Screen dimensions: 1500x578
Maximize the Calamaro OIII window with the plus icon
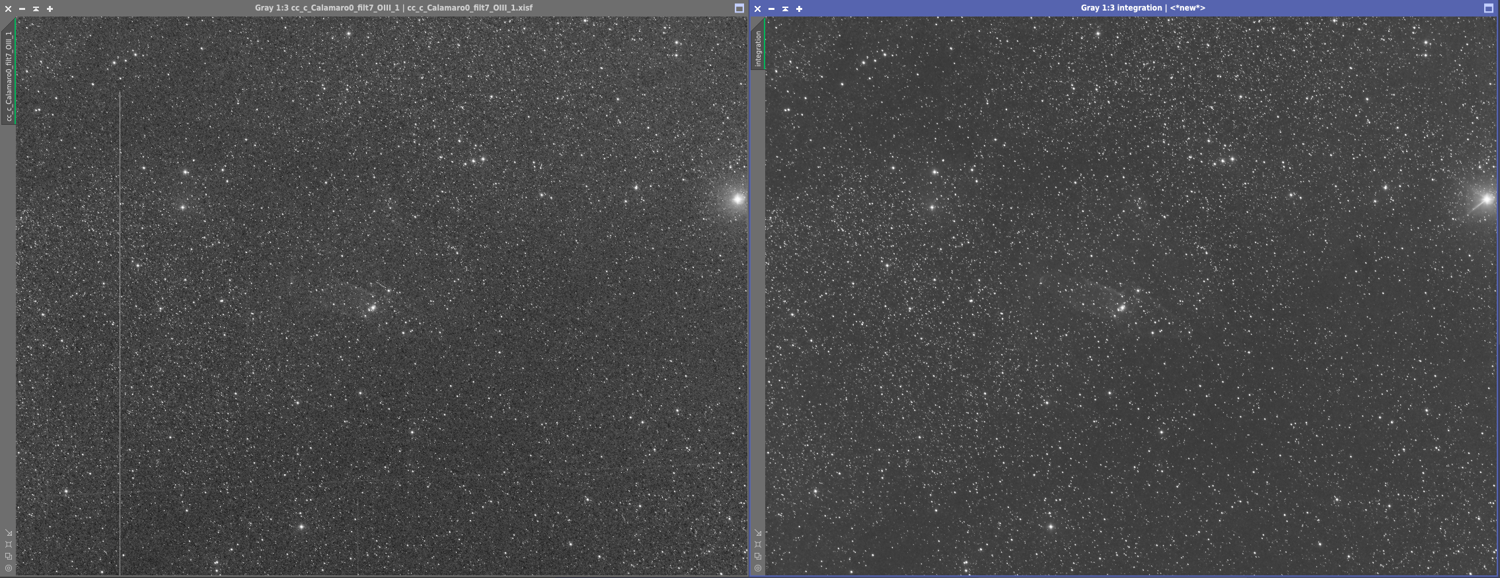point(50,9)
